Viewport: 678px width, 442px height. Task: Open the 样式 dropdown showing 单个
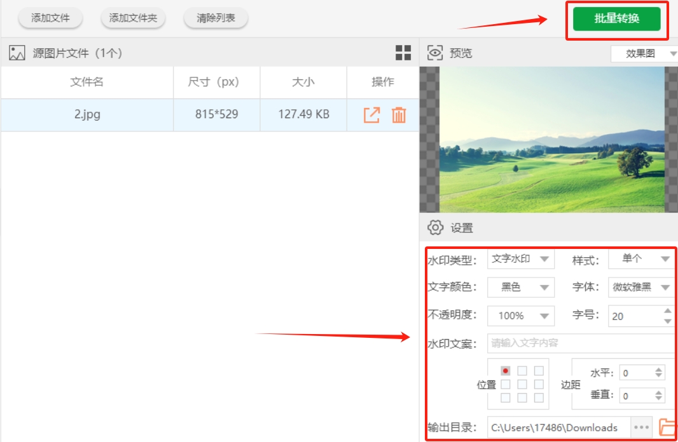pyautogui.click(x=641, y=259)
